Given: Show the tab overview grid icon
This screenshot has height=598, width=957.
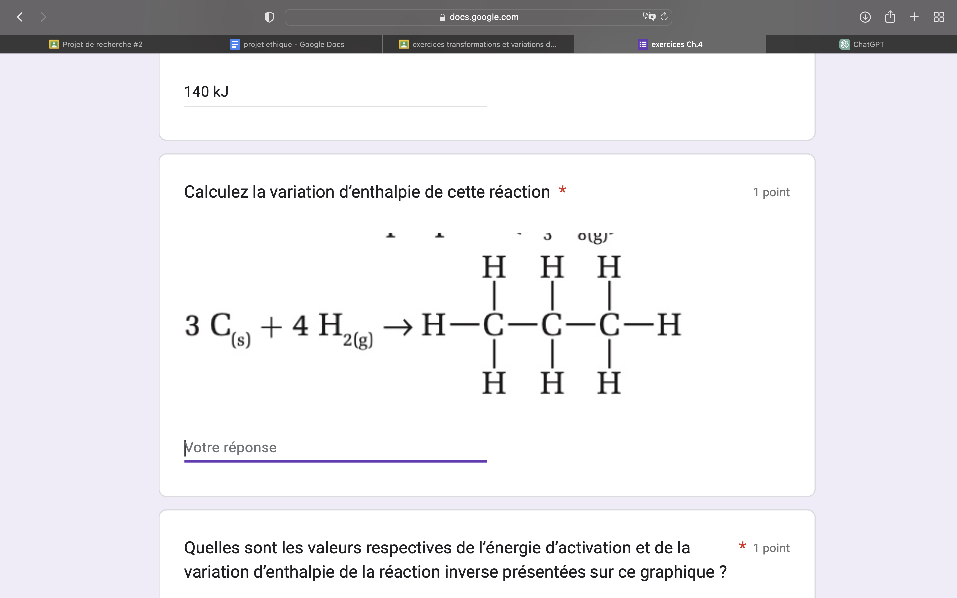Looking at the screenshot, I should [x=939, y=17].
